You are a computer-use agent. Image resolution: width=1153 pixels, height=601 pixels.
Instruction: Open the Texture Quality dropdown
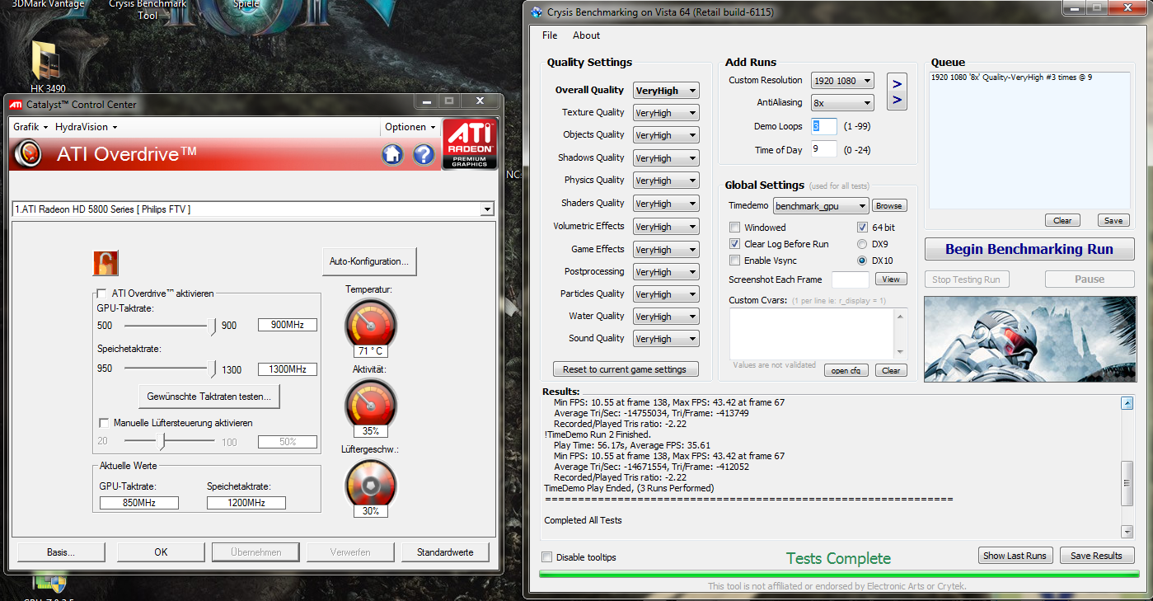666,113
